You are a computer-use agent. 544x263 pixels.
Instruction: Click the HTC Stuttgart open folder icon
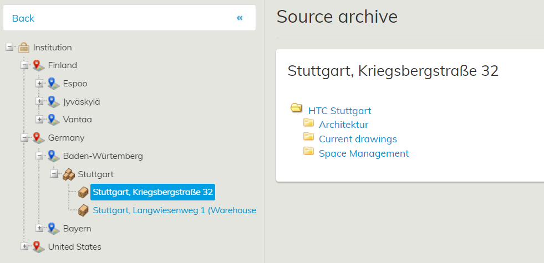tap(296, 108)
